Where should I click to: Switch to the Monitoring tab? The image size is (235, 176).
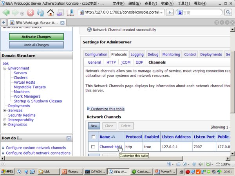click(171, 54)
